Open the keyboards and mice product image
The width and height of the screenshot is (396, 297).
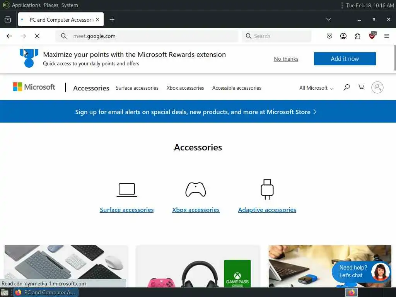(x=66, y=266)
